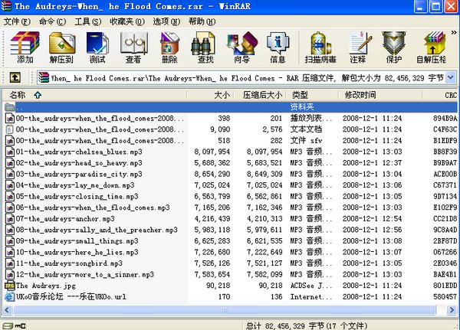Click the up-one-level folder arrow icon
The width and height of the screenshot is (460, 330).
coord(15,77)
